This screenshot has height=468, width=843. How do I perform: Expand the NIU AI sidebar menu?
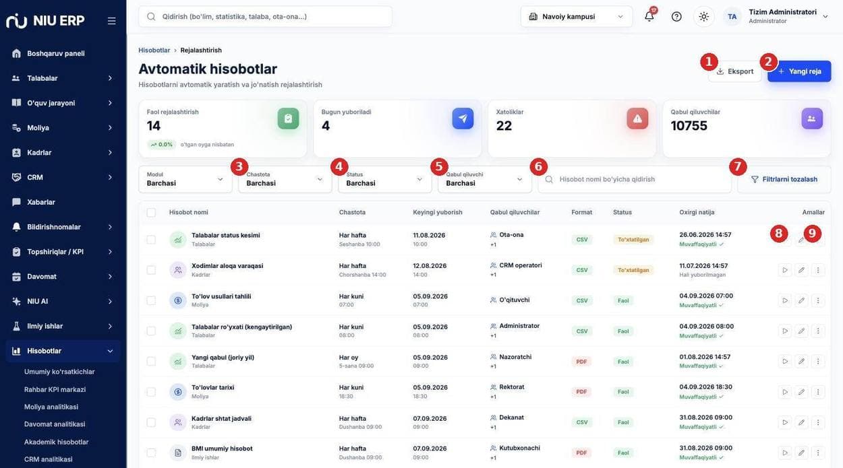coord(63,301)
